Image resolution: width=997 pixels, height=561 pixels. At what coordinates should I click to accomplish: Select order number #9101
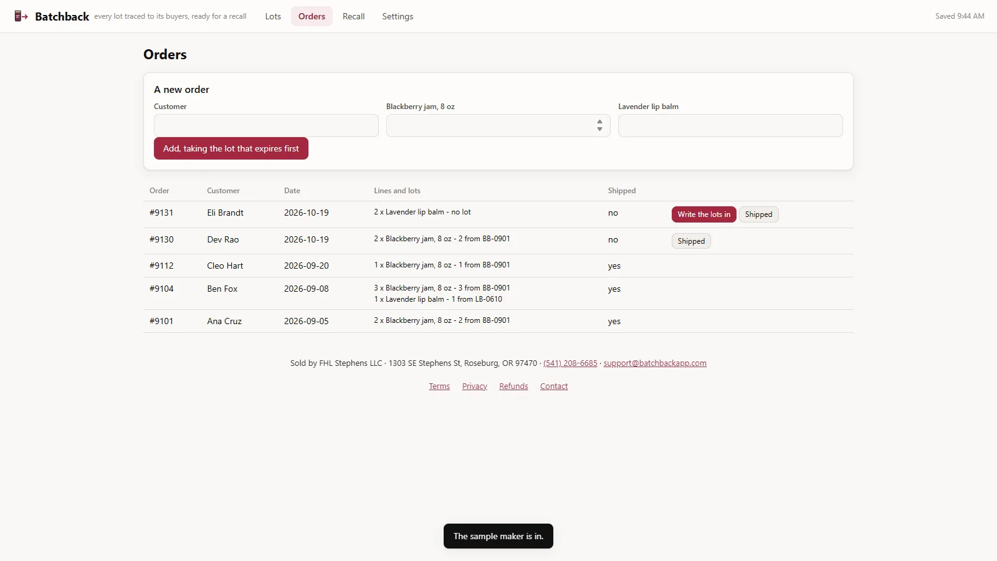(161, 321)
